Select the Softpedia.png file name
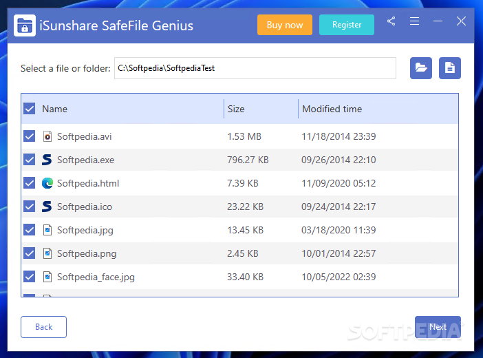The width and height of the screenshot is (483, 358). [87, 254]
